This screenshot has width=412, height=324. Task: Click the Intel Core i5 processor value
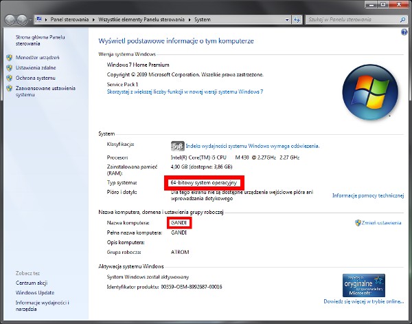coord(235,158)
